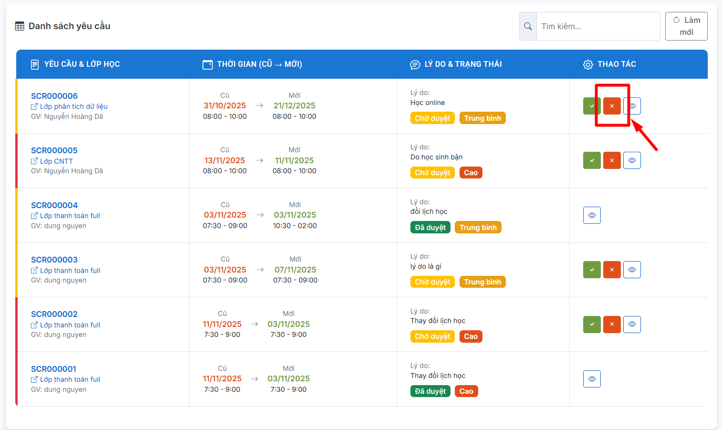The height and width of the screenshot is (430, 723).
Task: Open Lớp phân tích dữ liệu class link
Action: (73, 106)
